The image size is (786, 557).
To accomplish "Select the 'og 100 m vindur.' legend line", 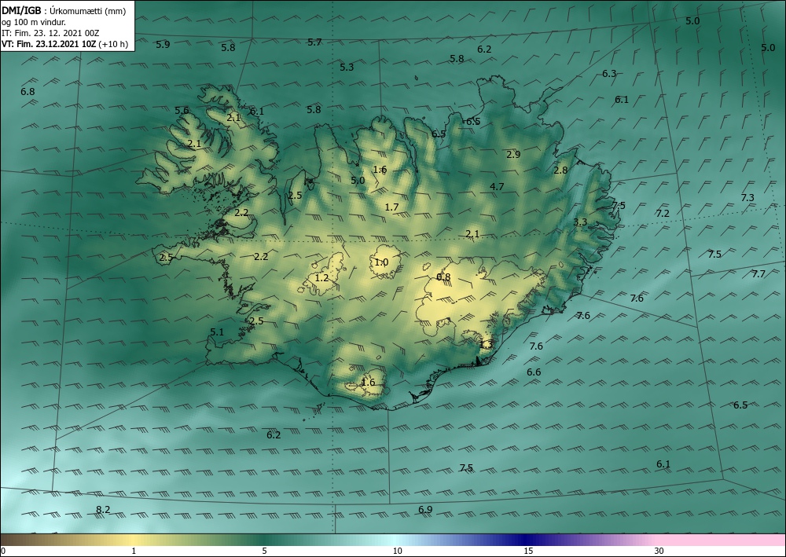I will [34, 22].
